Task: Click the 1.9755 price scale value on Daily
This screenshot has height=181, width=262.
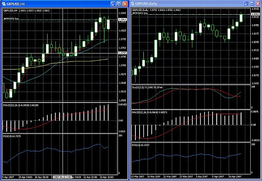Action: [x=255, y=26]
